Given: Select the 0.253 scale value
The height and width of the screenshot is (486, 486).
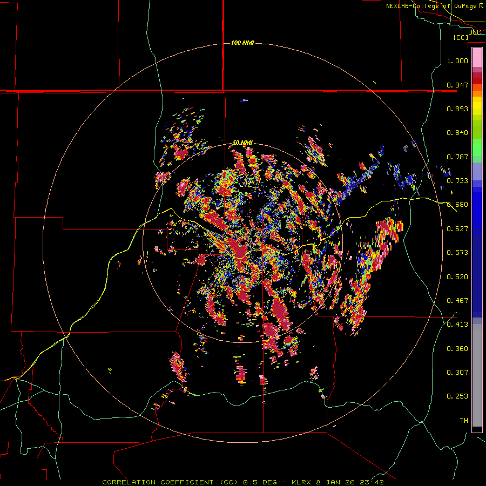Looking at the screenshot, I should click(x=457, y=396).
